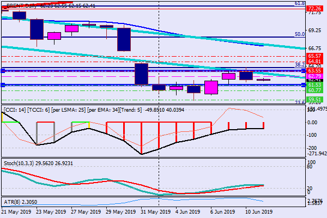The image size is (327, 218).
Task: Click the 61.8 Fibonacci level label
Action: tap(299, 3)
